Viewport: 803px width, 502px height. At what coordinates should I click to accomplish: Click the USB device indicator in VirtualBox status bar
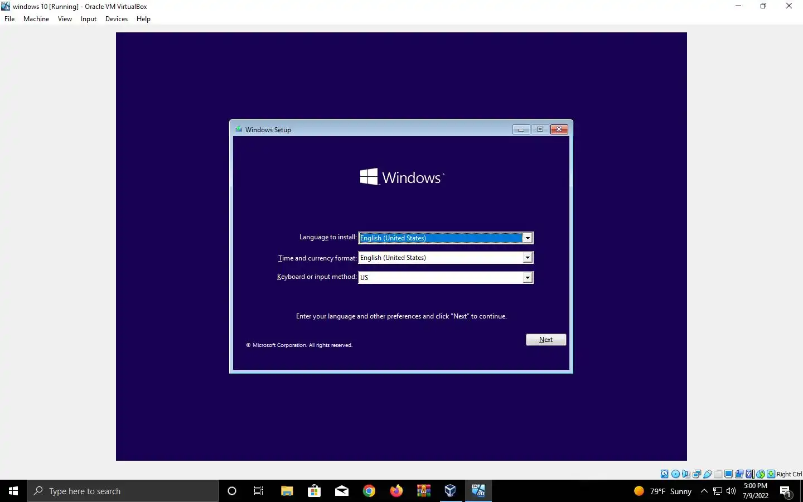[x=708, y=474]
